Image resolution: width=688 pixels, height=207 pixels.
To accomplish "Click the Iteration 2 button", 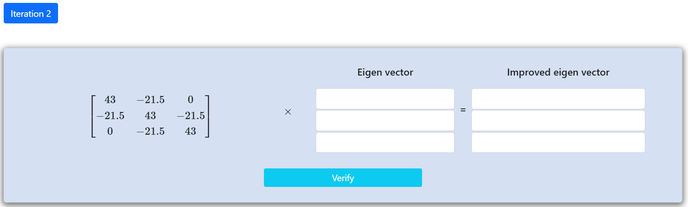I will [31, 13].
